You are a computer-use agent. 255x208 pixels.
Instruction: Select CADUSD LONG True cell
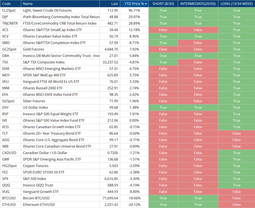(x=237, y=153)
